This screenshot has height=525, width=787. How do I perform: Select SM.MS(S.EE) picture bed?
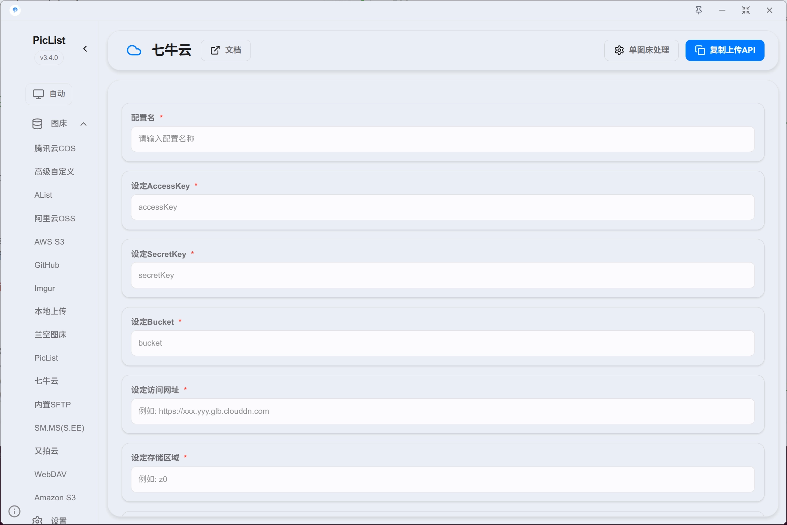coord(59,428)
